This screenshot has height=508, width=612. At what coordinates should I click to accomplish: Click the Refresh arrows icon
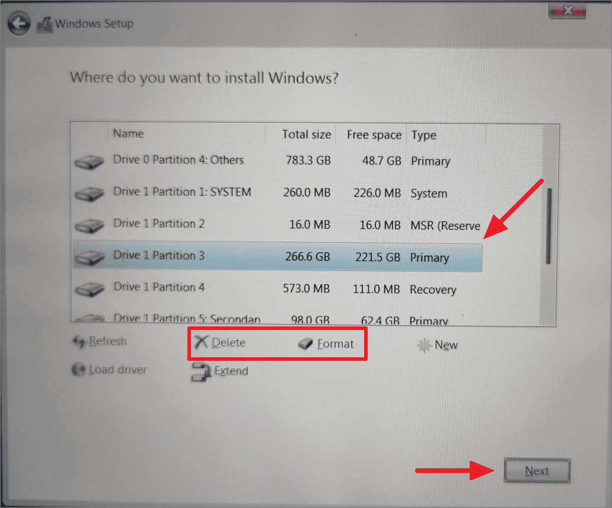coord(79,342)
